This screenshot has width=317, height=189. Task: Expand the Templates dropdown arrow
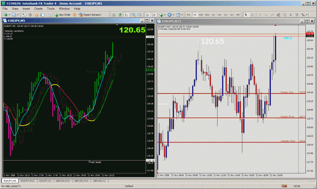(x=182, y=15)
